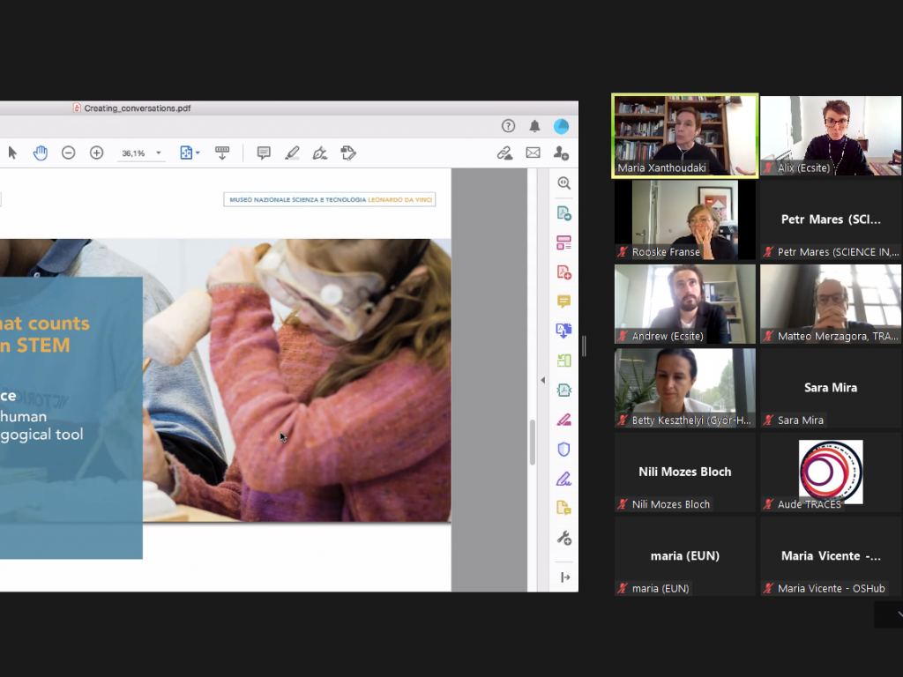Image resolution: width=903 pixels, height=677 pixels.
Task: Open the sticky note comment tool
Action: 264,153
